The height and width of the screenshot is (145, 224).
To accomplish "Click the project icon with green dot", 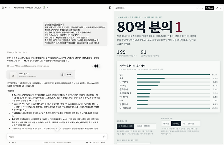I will pos(44,7).
